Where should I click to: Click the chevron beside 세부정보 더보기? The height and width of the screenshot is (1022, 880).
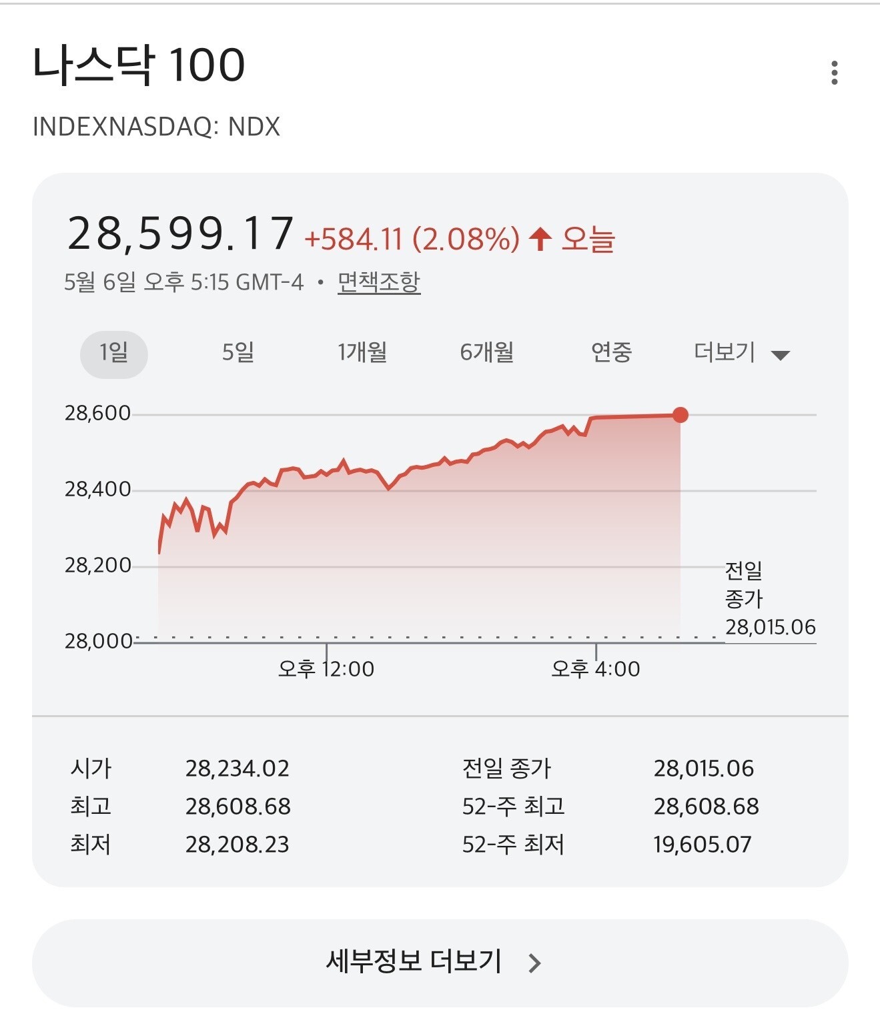pyautogui.click(x=534, y=963)
